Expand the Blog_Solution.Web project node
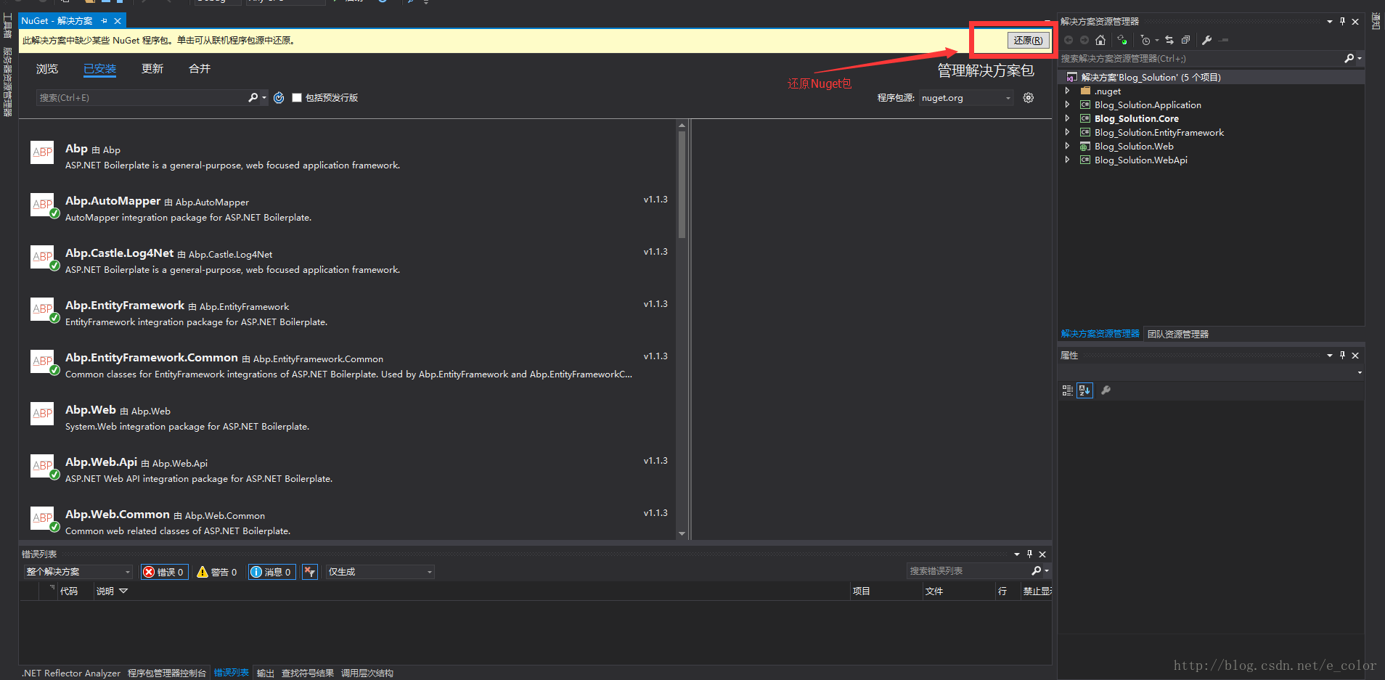Screen dimensions: 1385x680 (x=1067, y=147)
